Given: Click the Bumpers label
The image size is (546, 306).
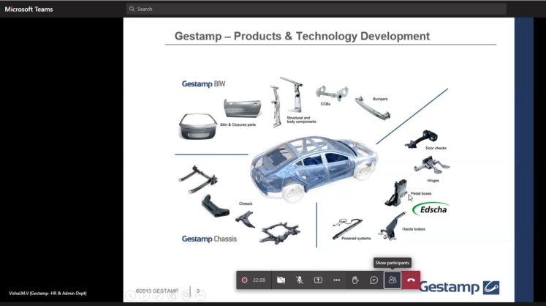Looking at the screenshot, I should [x=380, y=99].
